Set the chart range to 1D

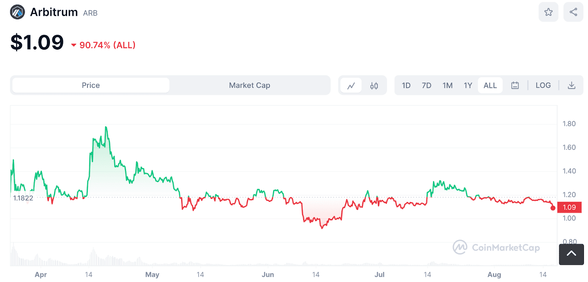[406, 85]
